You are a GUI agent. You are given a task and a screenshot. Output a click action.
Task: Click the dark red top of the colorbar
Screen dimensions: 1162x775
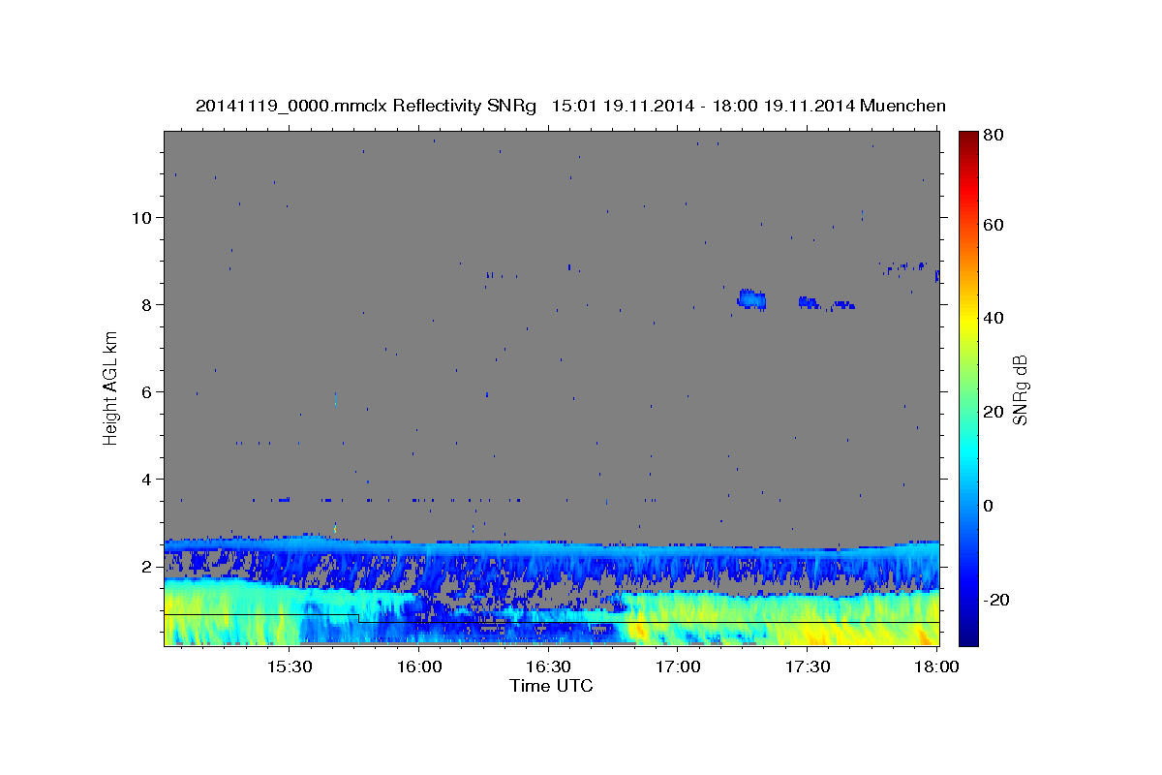point(968,140)
